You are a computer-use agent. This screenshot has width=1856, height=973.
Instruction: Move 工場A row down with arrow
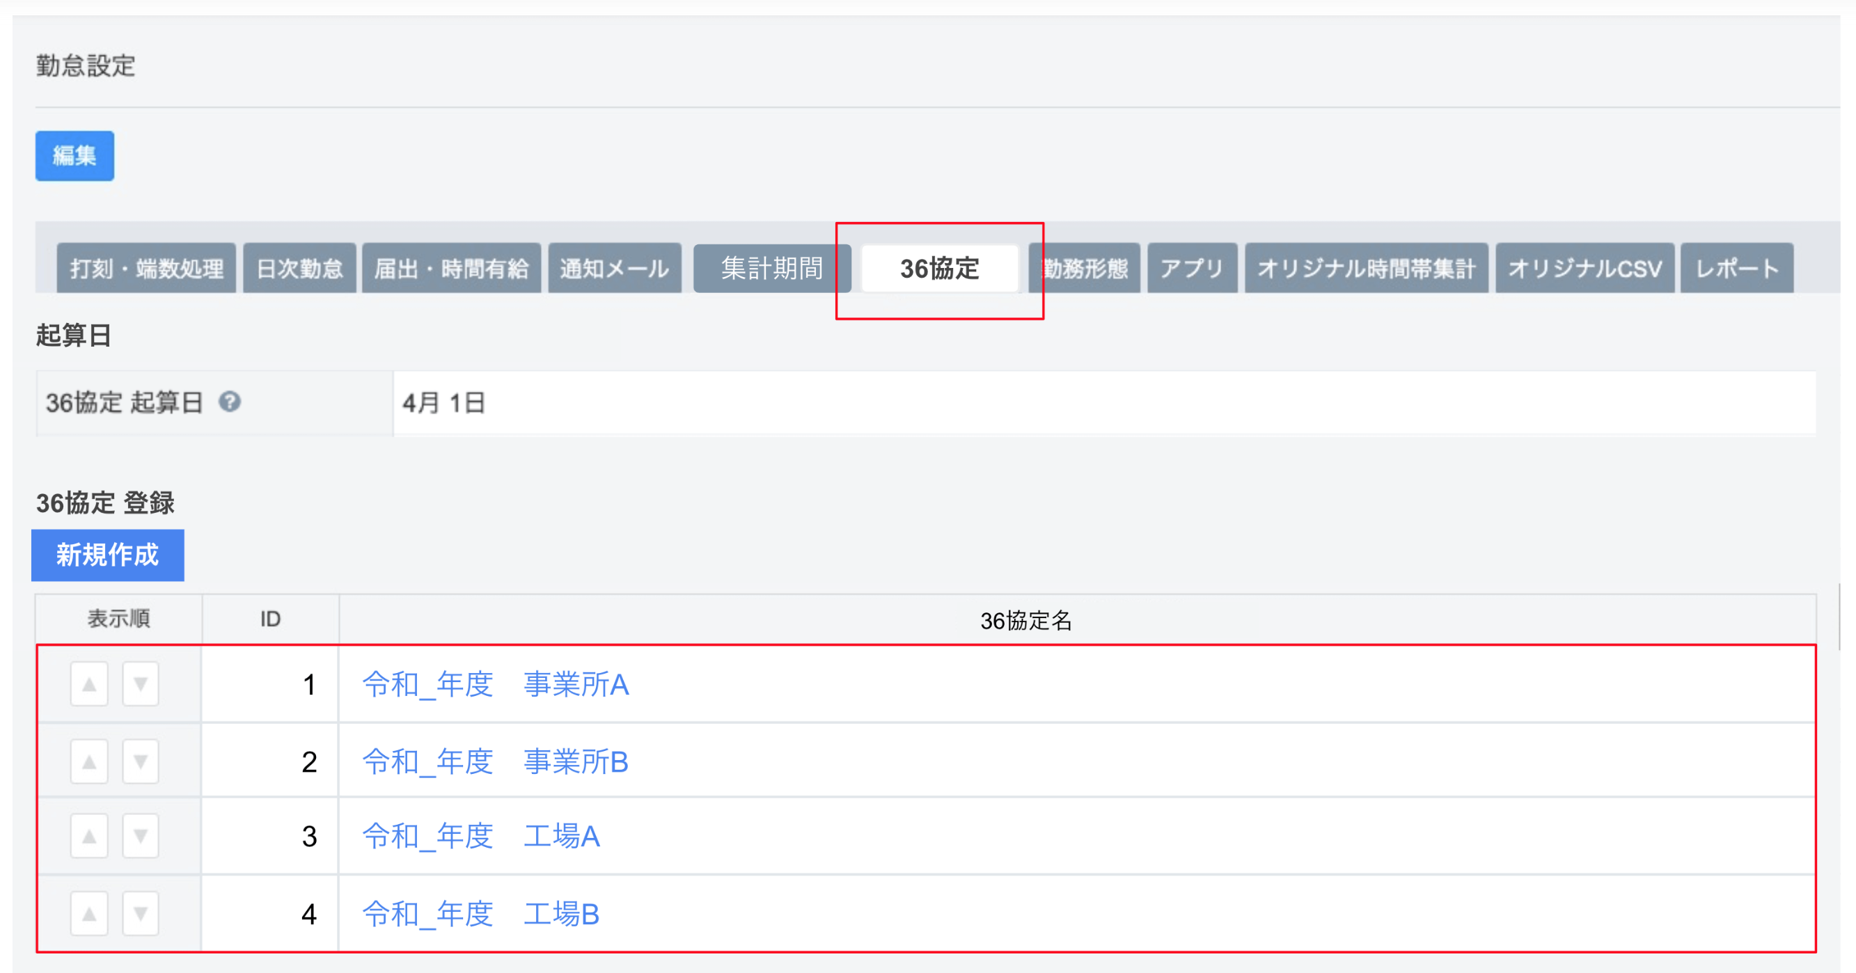141,836
